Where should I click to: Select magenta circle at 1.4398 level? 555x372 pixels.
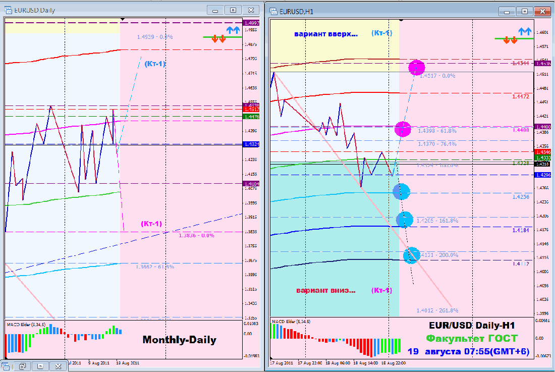[403, 129]
